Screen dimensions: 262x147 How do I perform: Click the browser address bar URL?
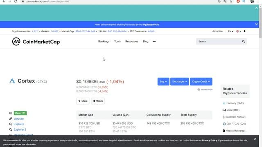(x=47, y=1)
